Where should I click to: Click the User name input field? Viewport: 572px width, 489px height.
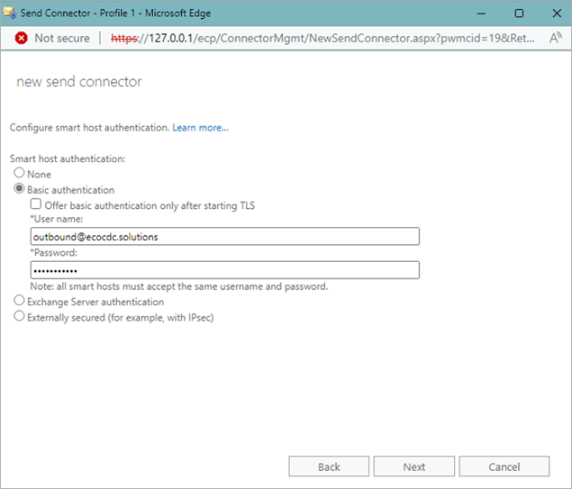coord(224,236)
